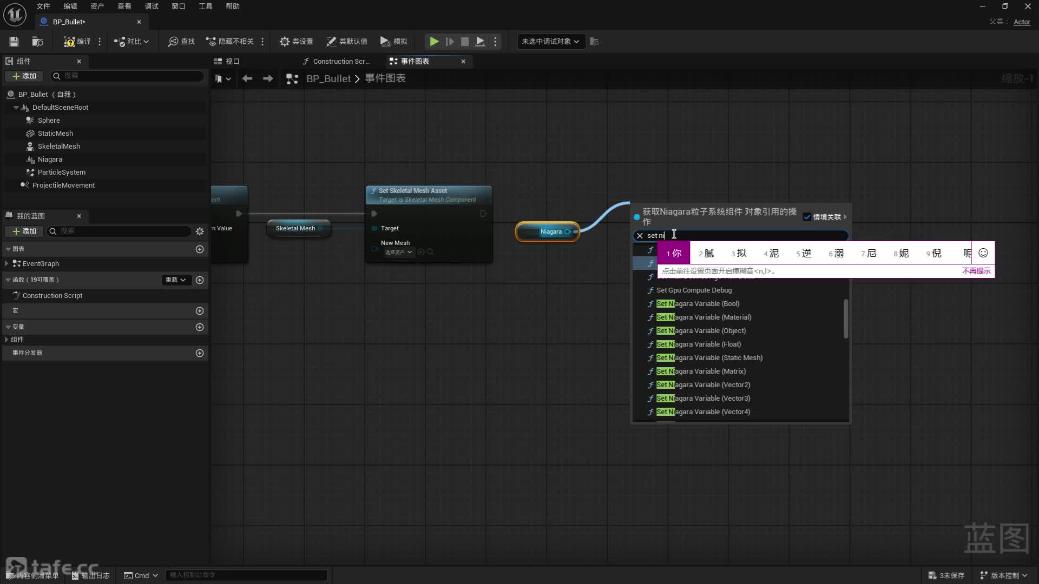
Task: Click the Find search toolbar icon
Action: coord(173,42)
